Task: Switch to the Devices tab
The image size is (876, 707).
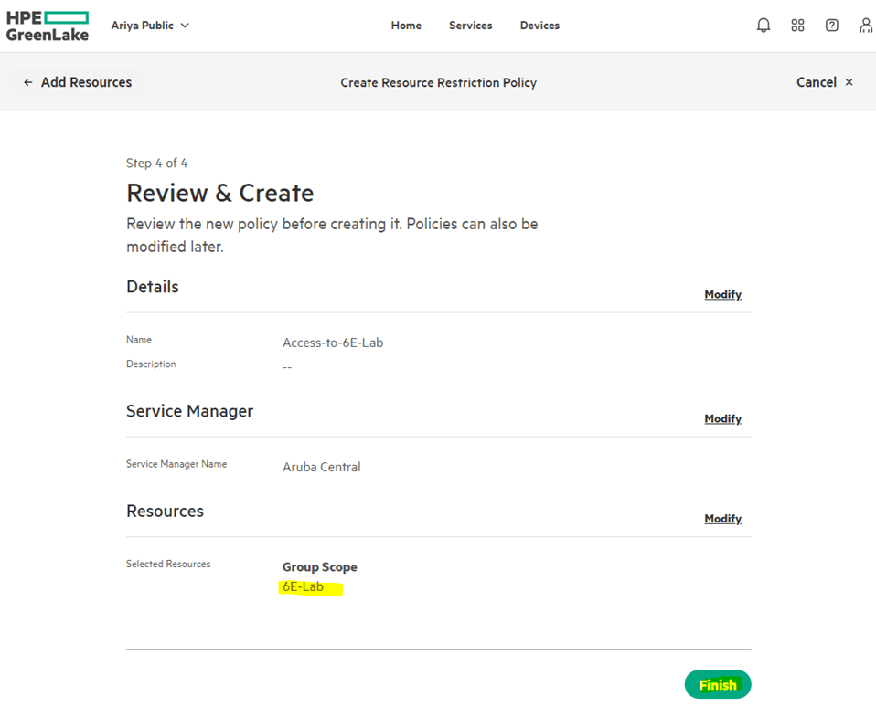Action: (x=539, y=26)
